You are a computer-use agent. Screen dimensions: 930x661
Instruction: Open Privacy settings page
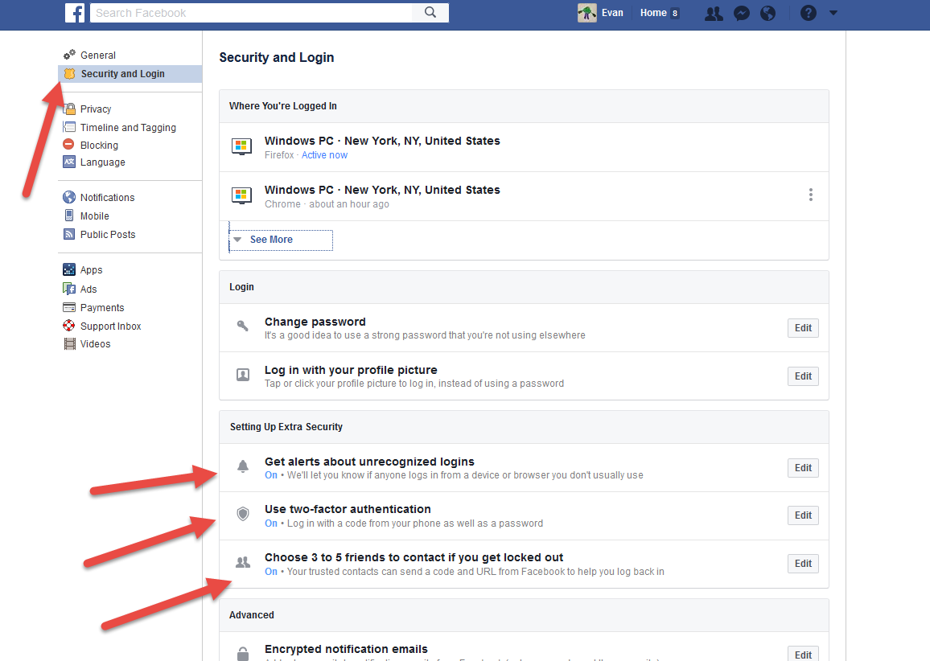pos(96,109)
